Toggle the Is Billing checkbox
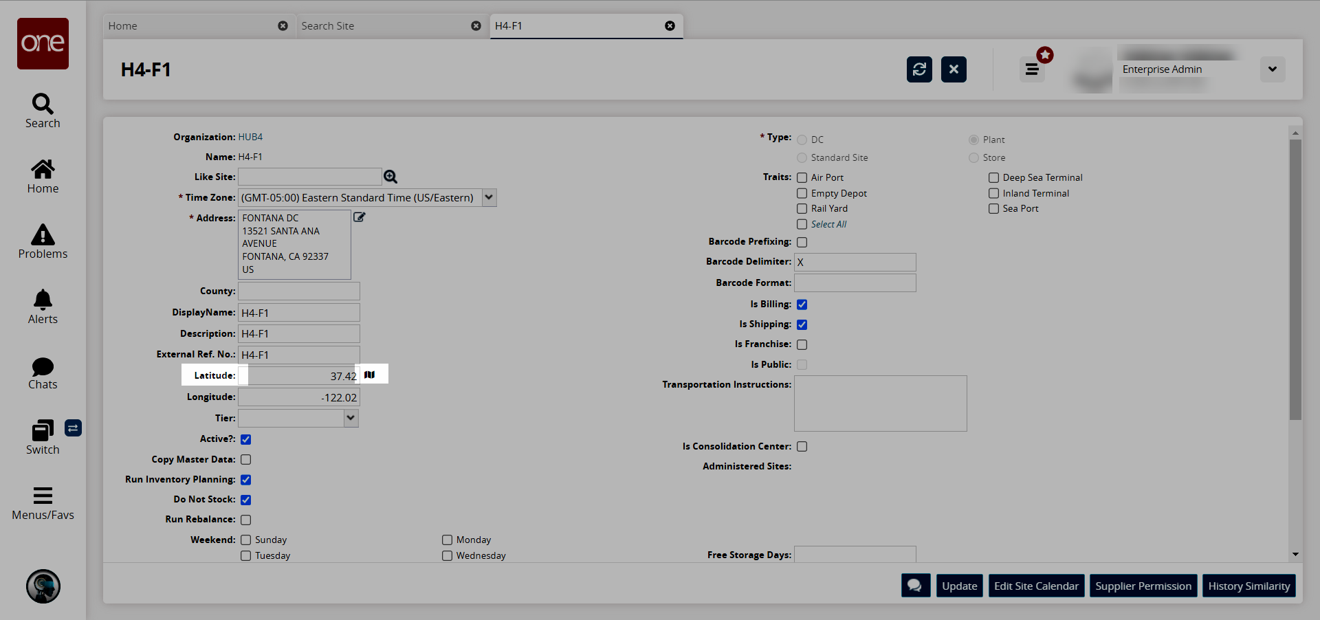Viewport: 1320px width, 620px height. (802, 305)
